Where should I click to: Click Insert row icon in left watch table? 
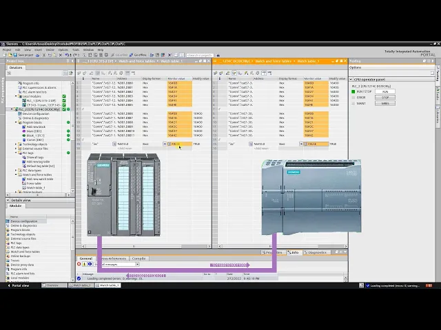pyautogui.click(x=79, y=73)
